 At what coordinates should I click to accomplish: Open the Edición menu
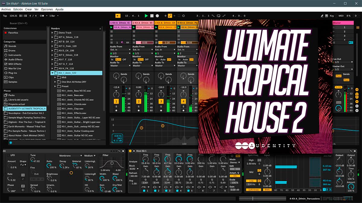pyautogui.click(x=18, y=9)
